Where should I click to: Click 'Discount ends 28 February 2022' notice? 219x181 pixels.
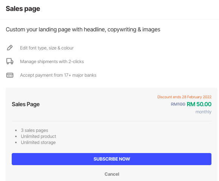click(184, 97)
